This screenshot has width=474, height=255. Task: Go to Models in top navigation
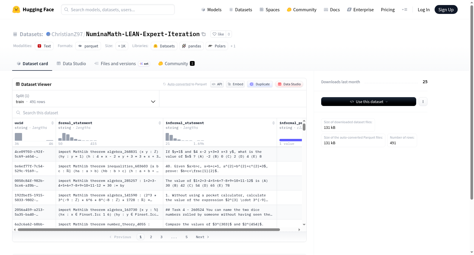point(211,9)
